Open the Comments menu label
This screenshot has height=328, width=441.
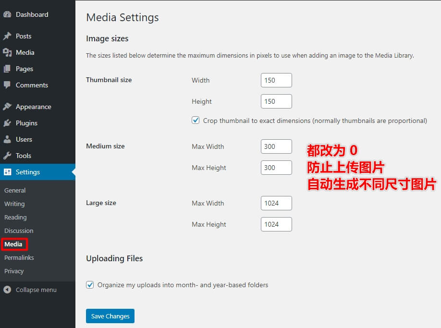coord(32,85)
